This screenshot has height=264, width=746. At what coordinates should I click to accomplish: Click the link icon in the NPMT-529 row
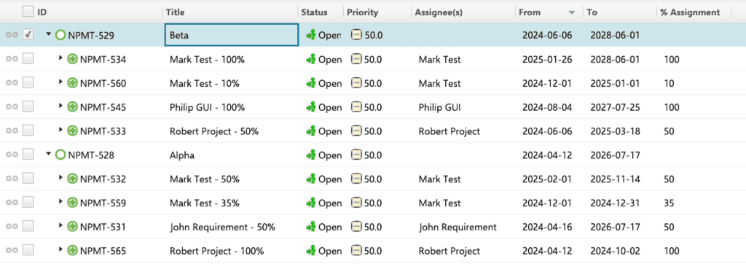tap(12, 35)
